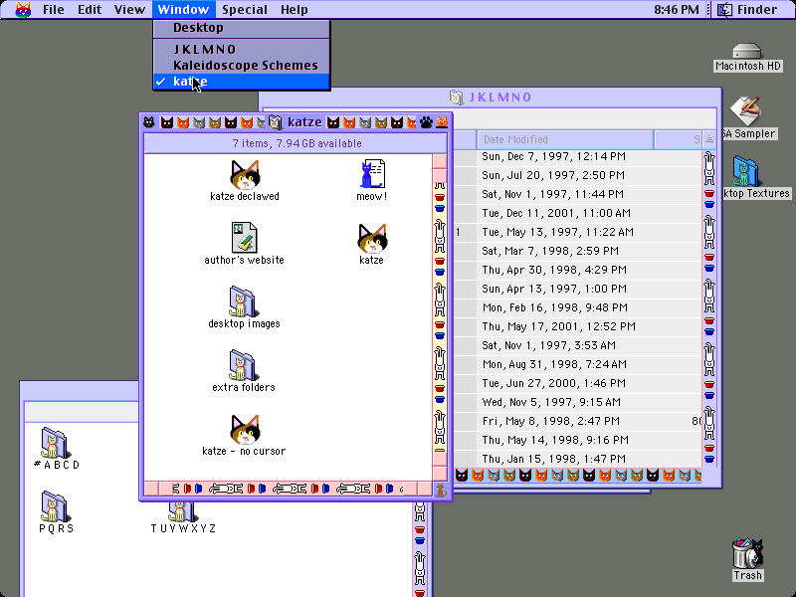This screenshot has height=597, width=796.
Task: Select the katze – no cursor icon
Action: pos(245,429)
